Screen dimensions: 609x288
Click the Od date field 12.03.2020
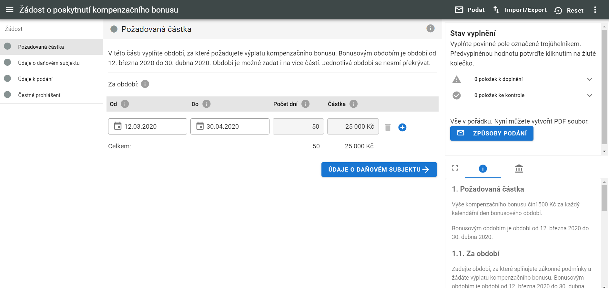pyautogui.click(x=147, y=126)
